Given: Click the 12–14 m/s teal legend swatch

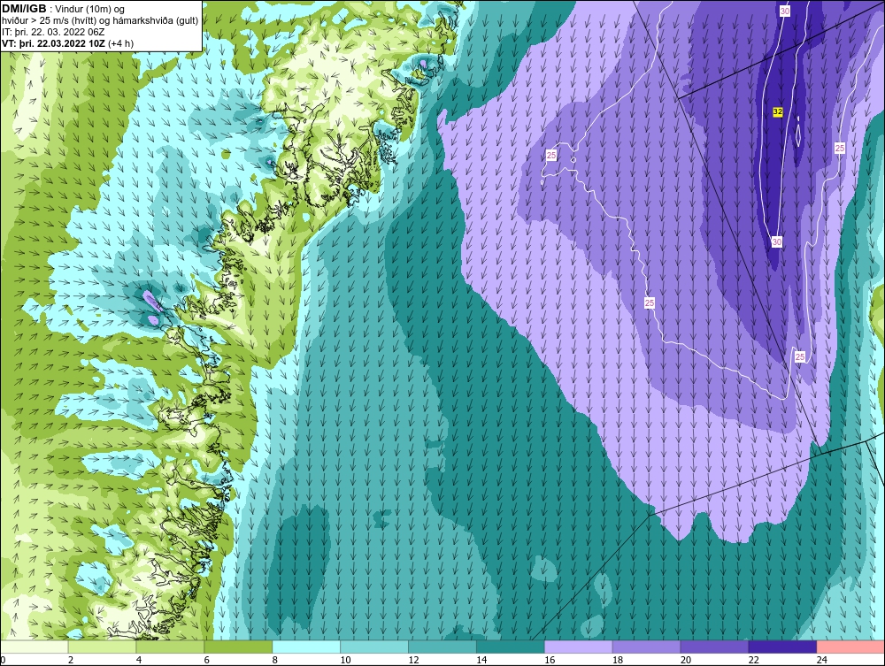Looking at the screenshot, I should click(x=442, y=647).
